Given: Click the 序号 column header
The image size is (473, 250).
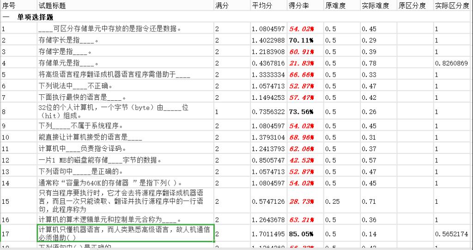Looking at the screenshot, I should pyautogui.click(x=9, y=6).
